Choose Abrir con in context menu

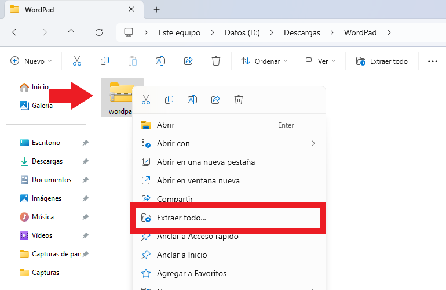click(x=229, y=143)
